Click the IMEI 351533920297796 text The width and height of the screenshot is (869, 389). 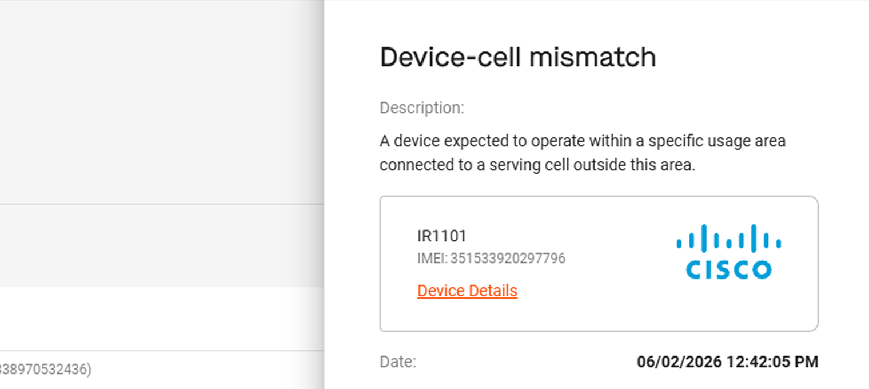click(491, 259)
